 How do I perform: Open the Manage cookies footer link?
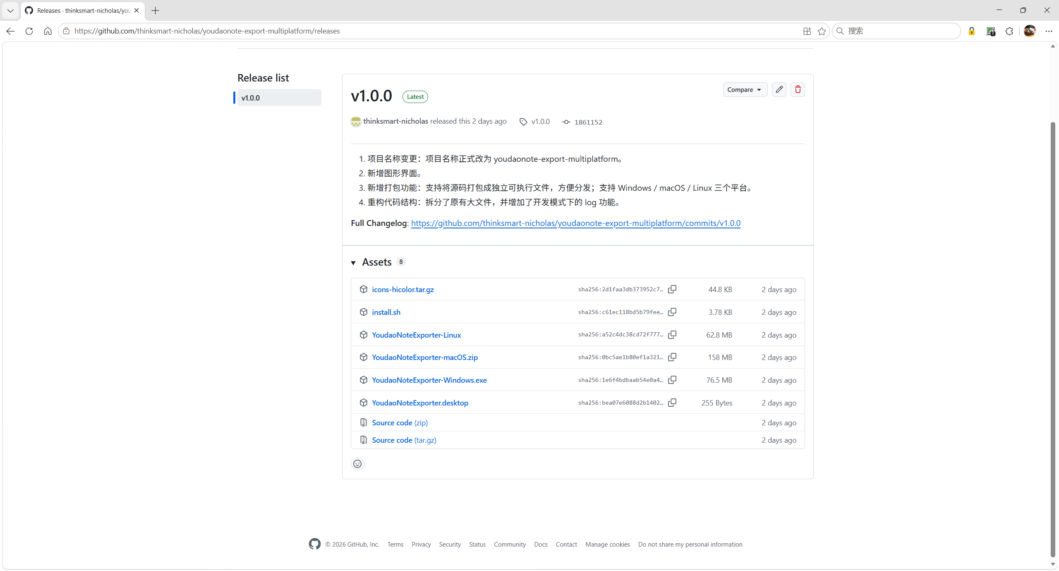tap(607, 544)
